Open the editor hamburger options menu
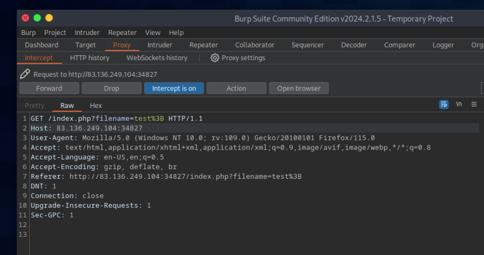Screen dimensions: 484x255 pyautogui.click(x=474, y=104)
